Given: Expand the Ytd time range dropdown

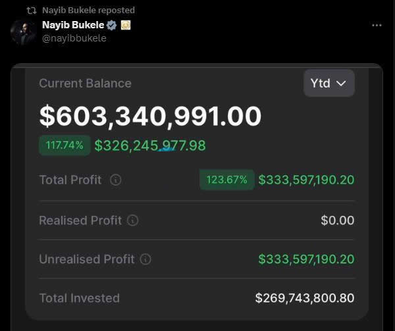Looking at the screenshot, I should [x=329, y=84].
